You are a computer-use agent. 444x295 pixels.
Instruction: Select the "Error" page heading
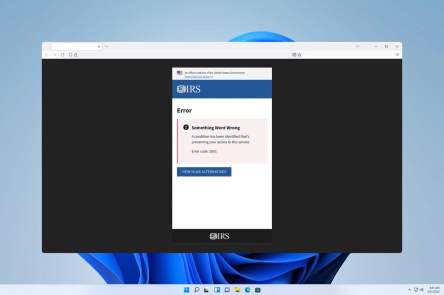pyautogui.click(x=184, y=110)
